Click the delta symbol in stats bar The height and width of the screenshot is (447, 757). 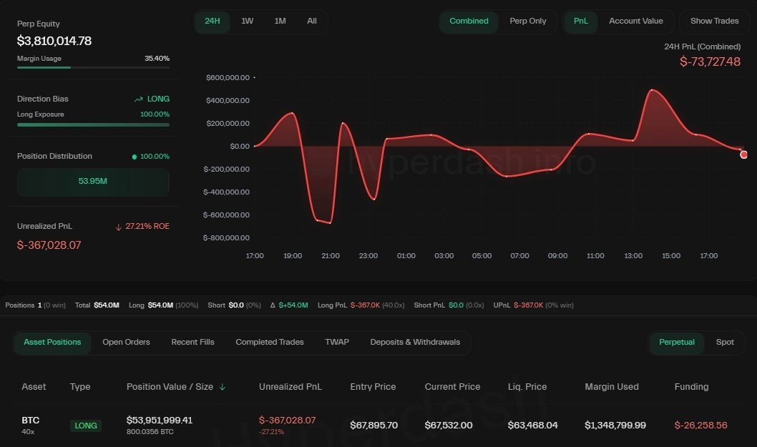(x=273, y=305)
